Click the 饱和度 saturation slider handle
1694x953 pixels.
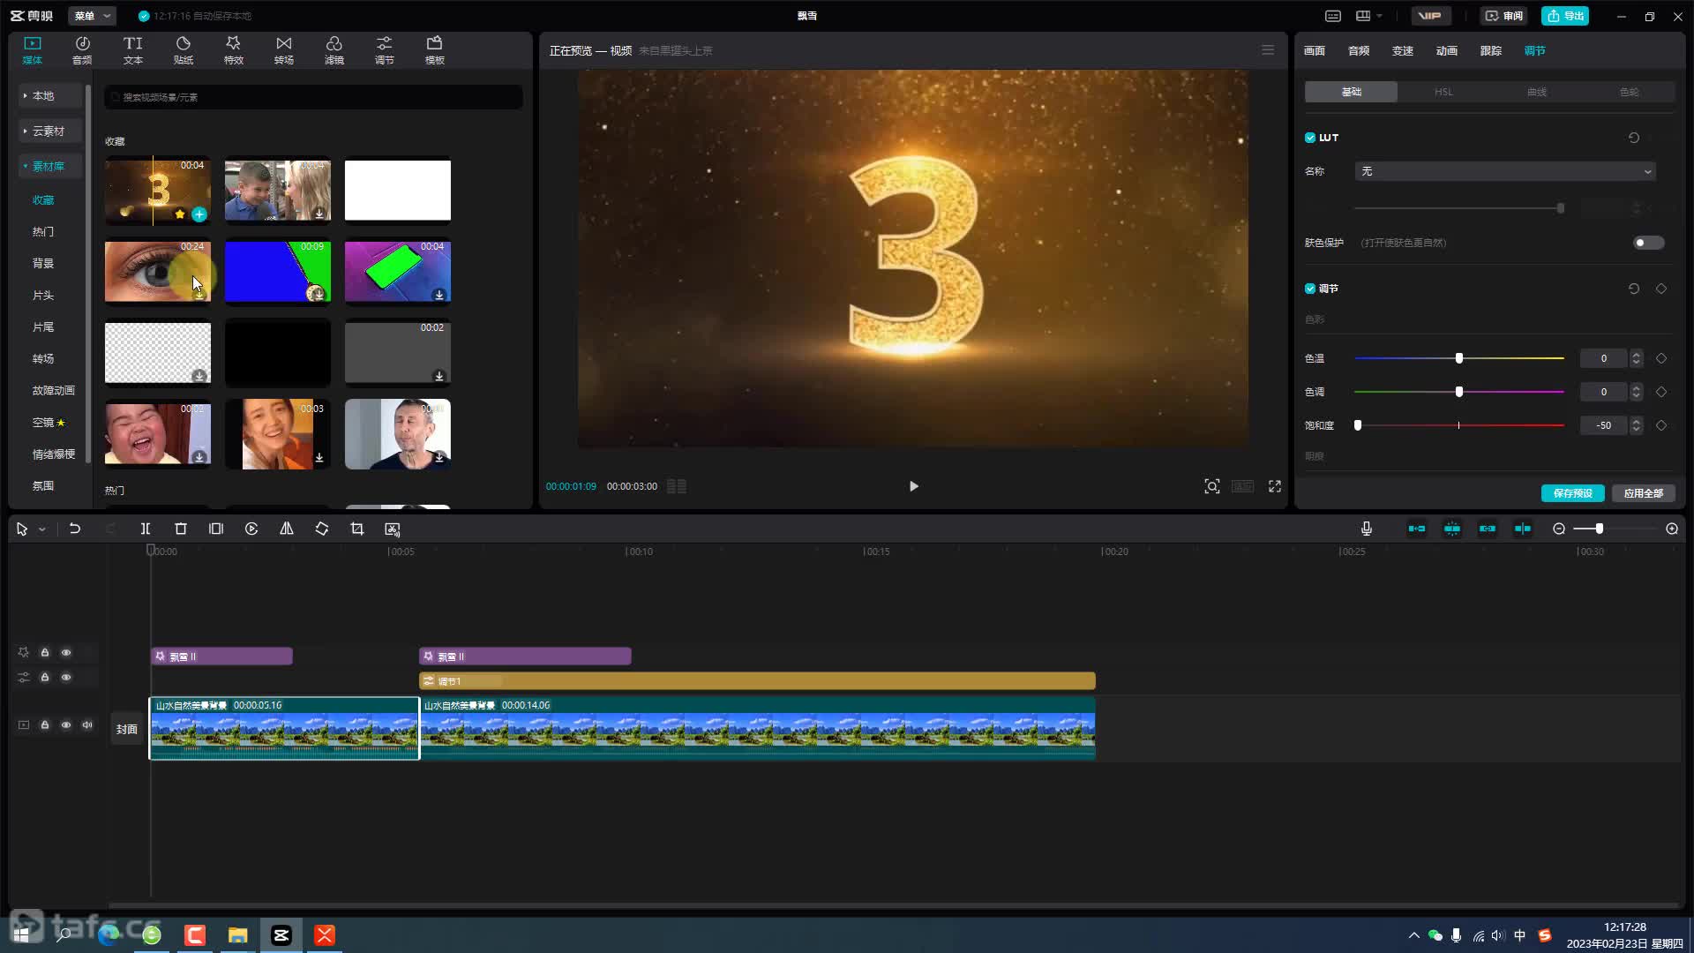[1358, 425]
